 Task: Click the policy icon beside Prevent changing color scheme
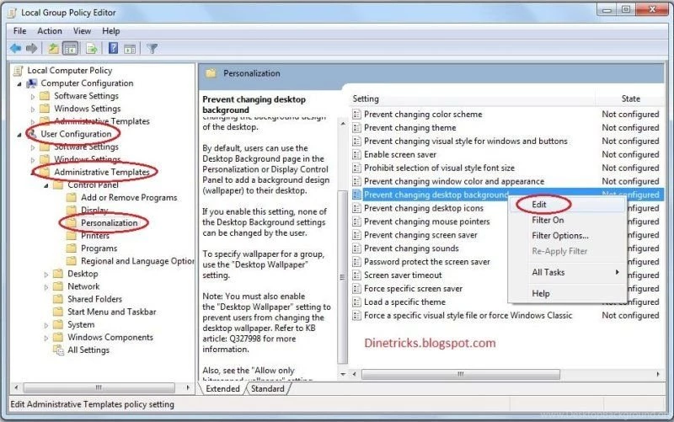click(356, 115)
